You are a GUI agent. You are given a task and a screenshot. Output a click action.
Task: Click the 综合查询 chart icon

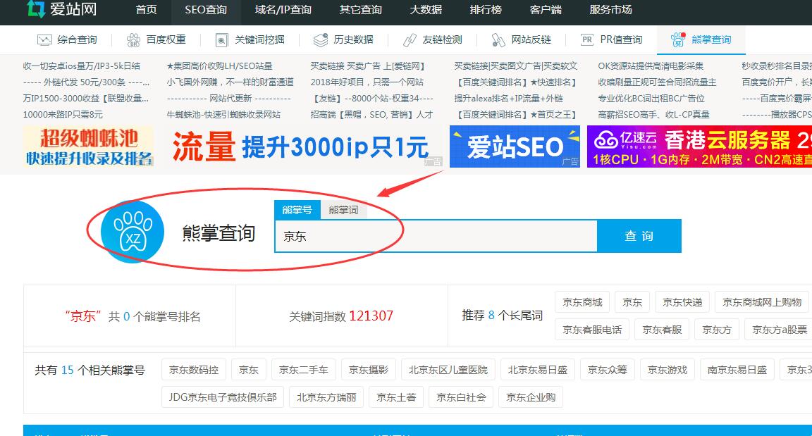point(44,40)
